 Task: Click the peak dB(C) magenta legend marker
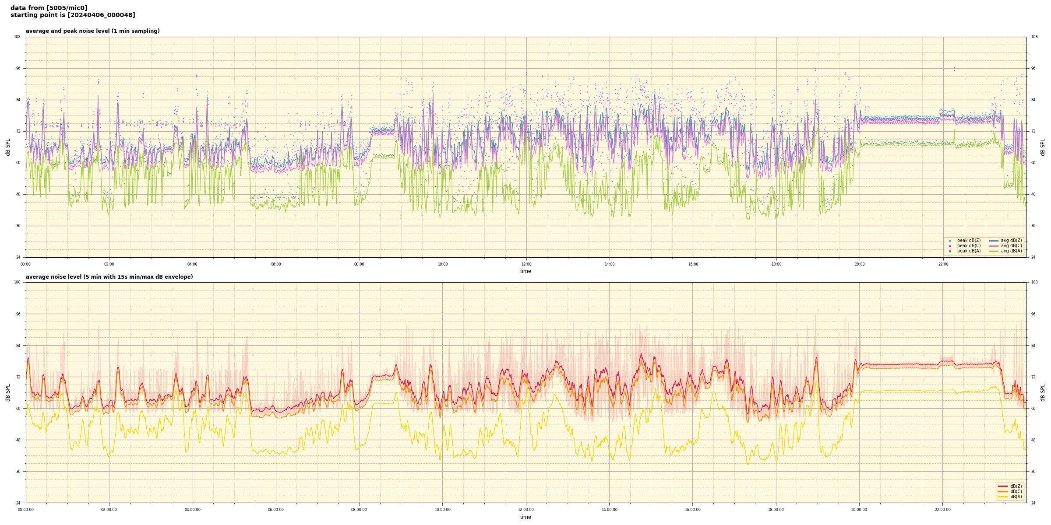point(950,246)
